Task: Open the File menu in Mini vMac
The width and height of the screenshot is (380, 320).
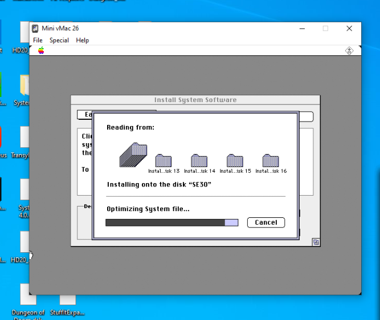Action: point(38,40)
